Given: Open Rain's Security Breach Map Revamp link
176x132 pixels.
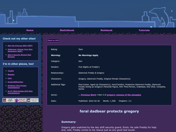Looking at the screenshot, I should [19, 56].
